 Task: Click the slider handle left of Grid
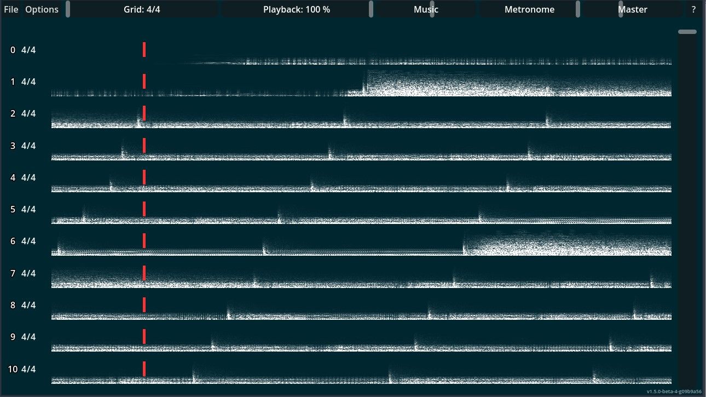(x=67, y=9)
